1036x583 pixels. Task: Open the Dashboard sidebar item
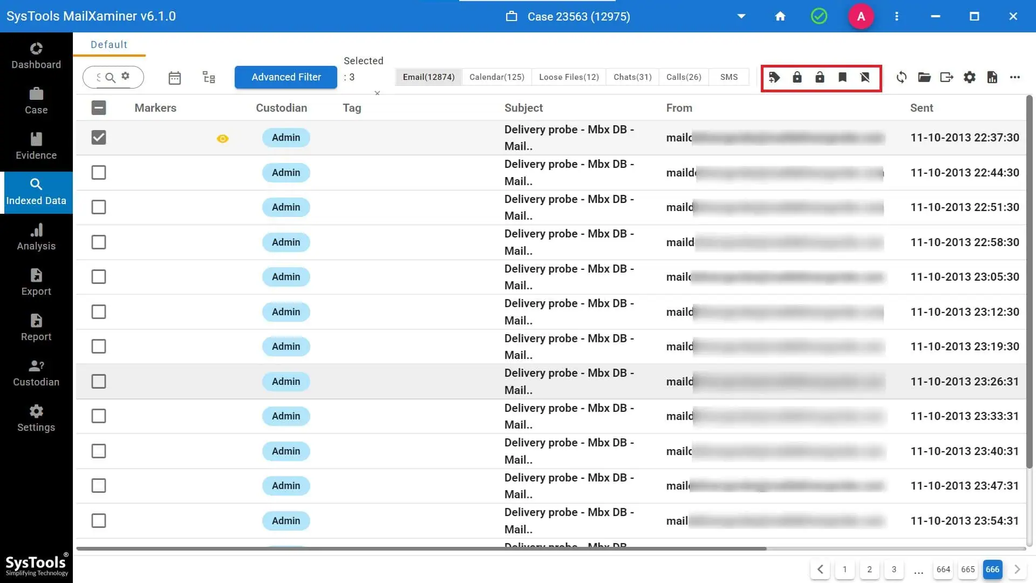36,56
